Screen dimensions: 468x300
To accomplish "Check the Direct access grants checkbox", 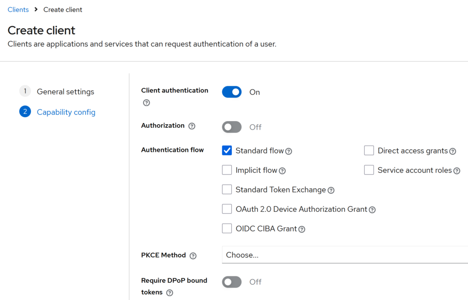I will point(369,151).
